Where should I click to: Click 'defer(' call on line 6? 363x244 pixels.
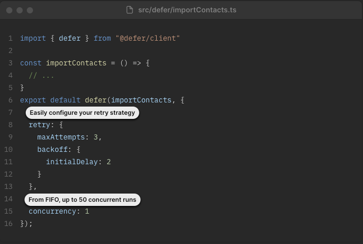coord(97,100)
